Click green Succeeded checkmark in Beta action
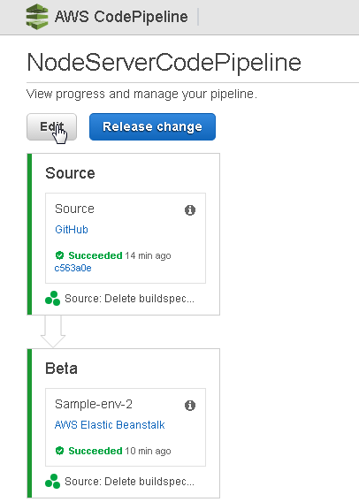 (59, 451)
